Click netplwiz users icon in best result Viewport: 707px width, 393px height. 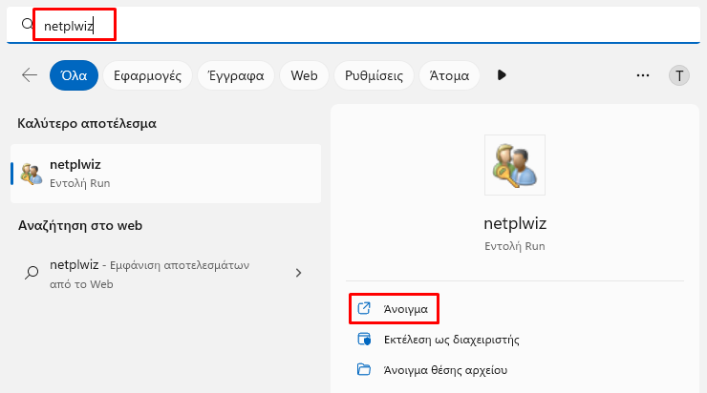(x=32, y=174)
